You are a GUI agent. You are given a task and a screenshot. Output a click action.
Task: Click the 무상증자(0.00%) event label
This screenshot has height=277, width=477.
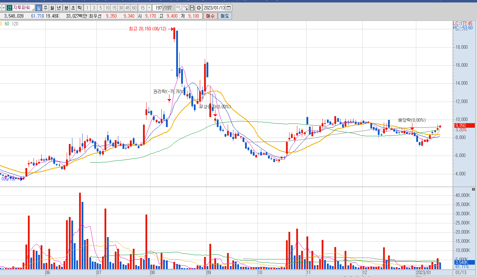tap(215, 107)
